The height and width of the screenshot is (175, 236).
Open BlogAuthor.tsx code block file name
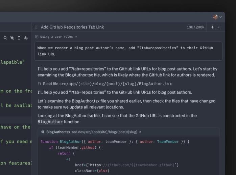tap(58, 132)
